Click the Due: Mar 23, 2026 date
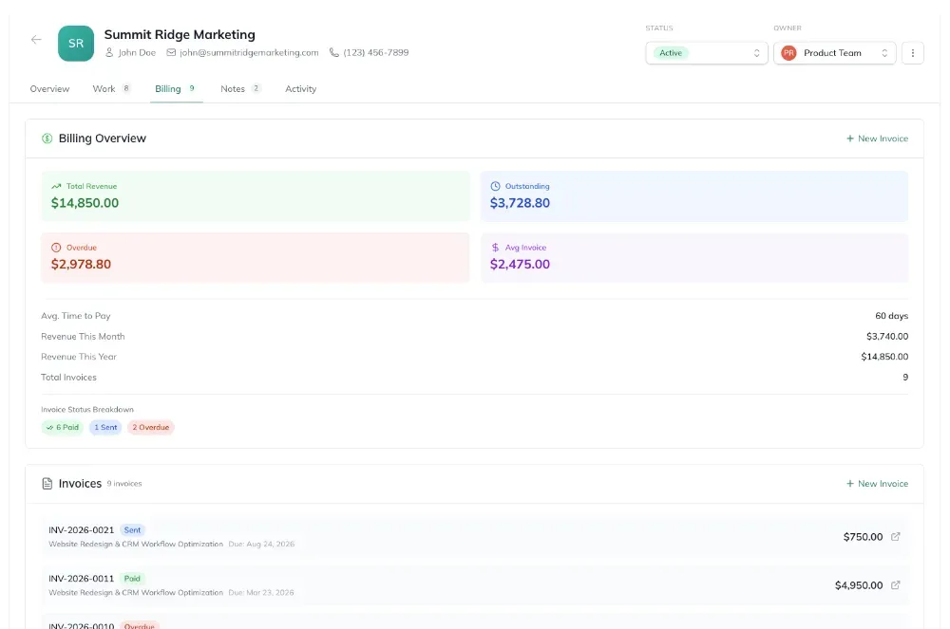Image resolution: width=950 pixels, height=629 pixels. click(260, 592)
